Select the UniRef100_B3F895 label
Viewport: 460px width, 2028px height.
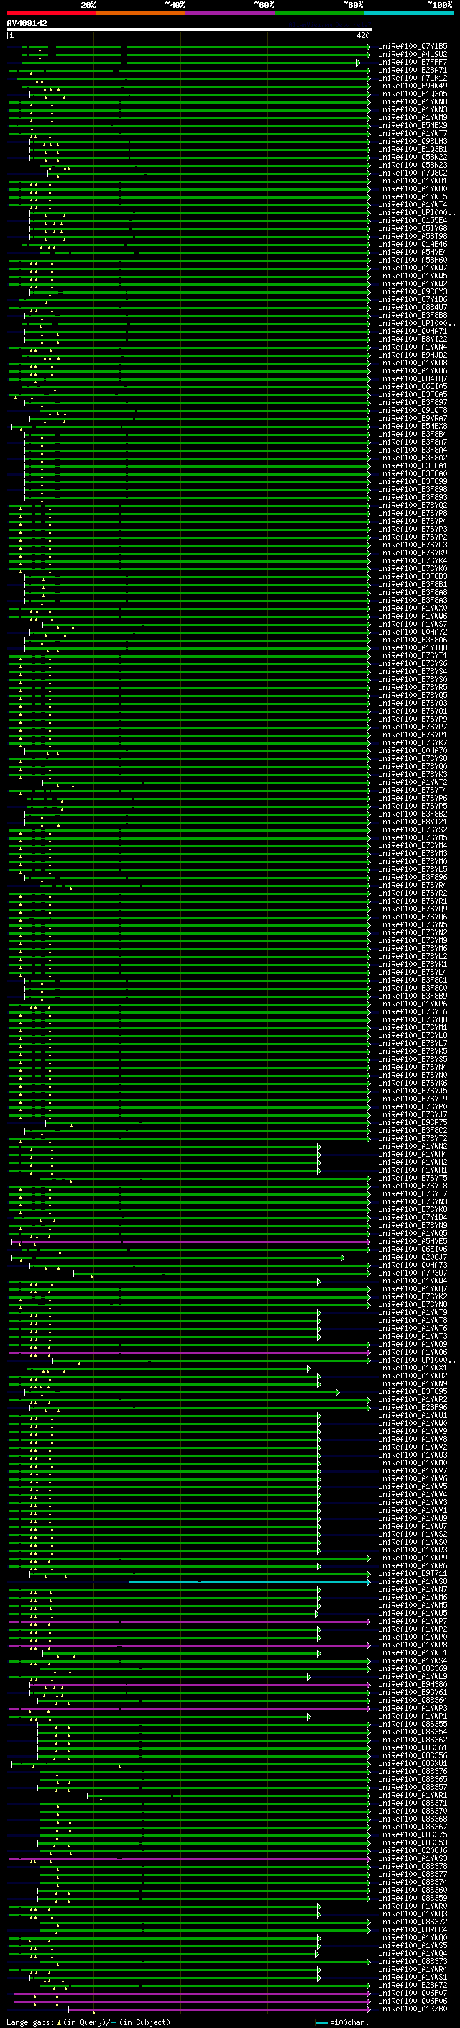[x=413, y=1392]
